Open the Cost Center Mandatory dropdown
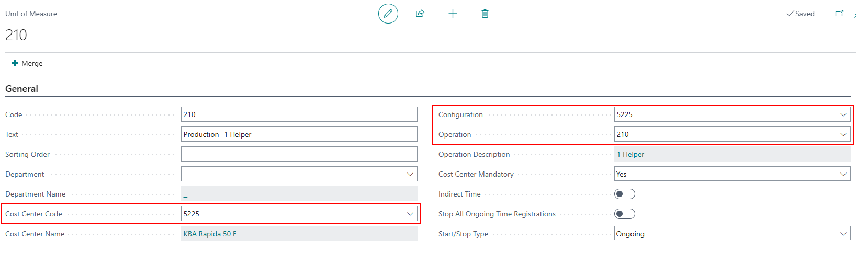Viewport: 856px width, 253px height. tap(733, 174)
